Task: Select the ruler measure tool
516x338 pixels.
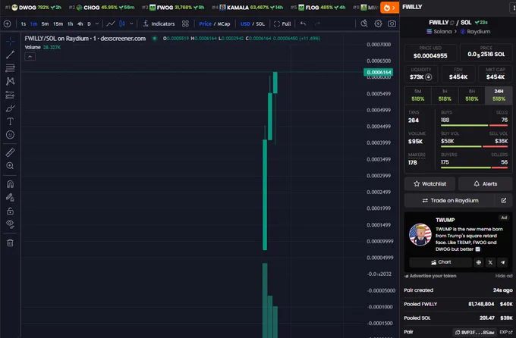Action: (10, 152)
